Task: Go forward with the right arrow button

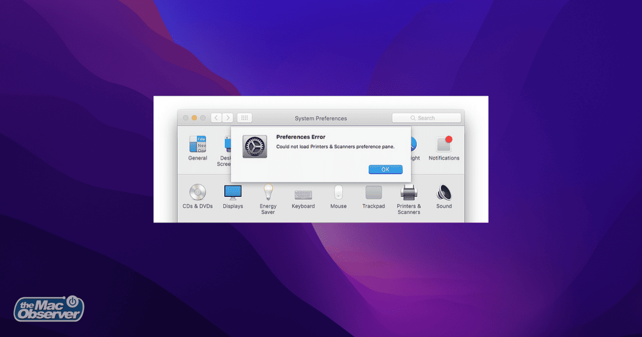Action: click(x=228, y=118)
